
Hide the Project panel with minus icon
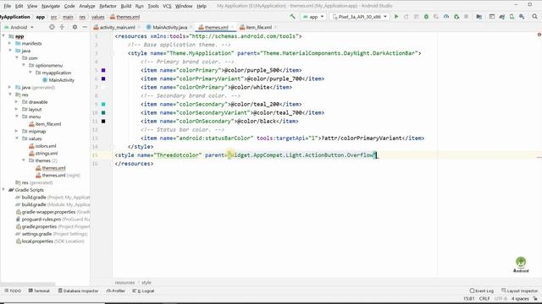click(x=85, y=27)
